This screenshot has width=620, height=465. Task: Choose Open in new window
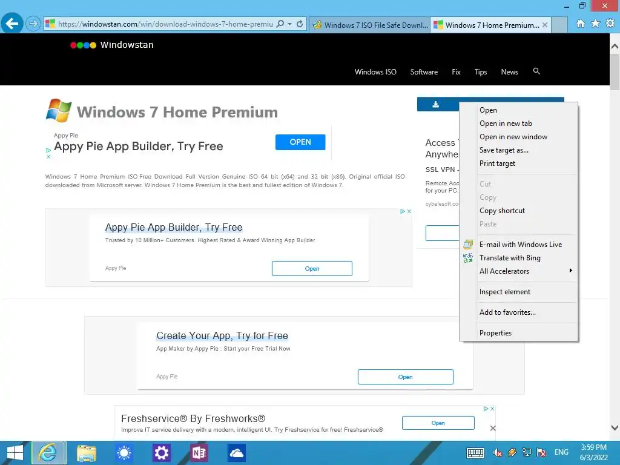click(x=518, y=137)
